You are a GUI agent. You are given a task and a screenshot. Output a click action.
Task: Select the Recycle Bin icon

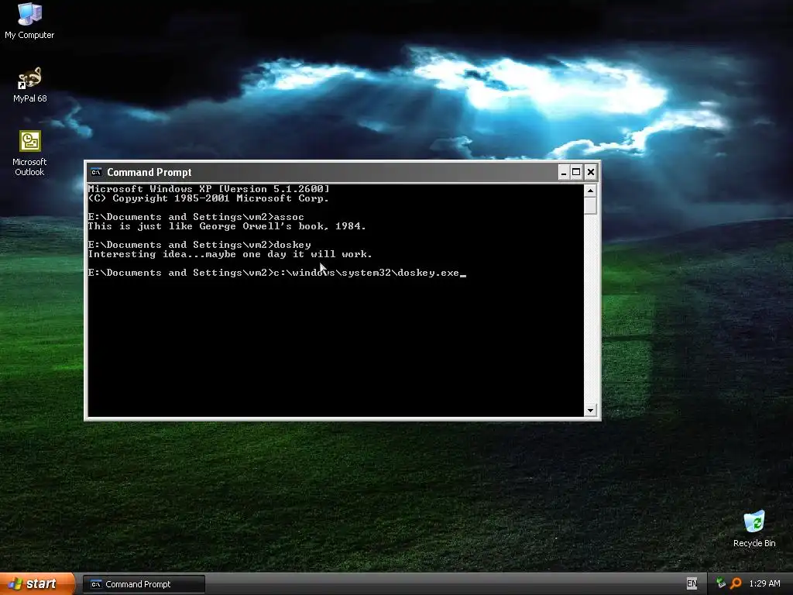coord(754,529)
